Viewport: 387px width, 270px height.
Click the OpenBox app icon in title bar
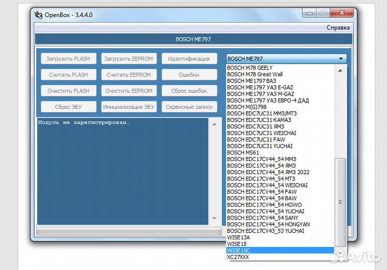click(x=38, y=15)
